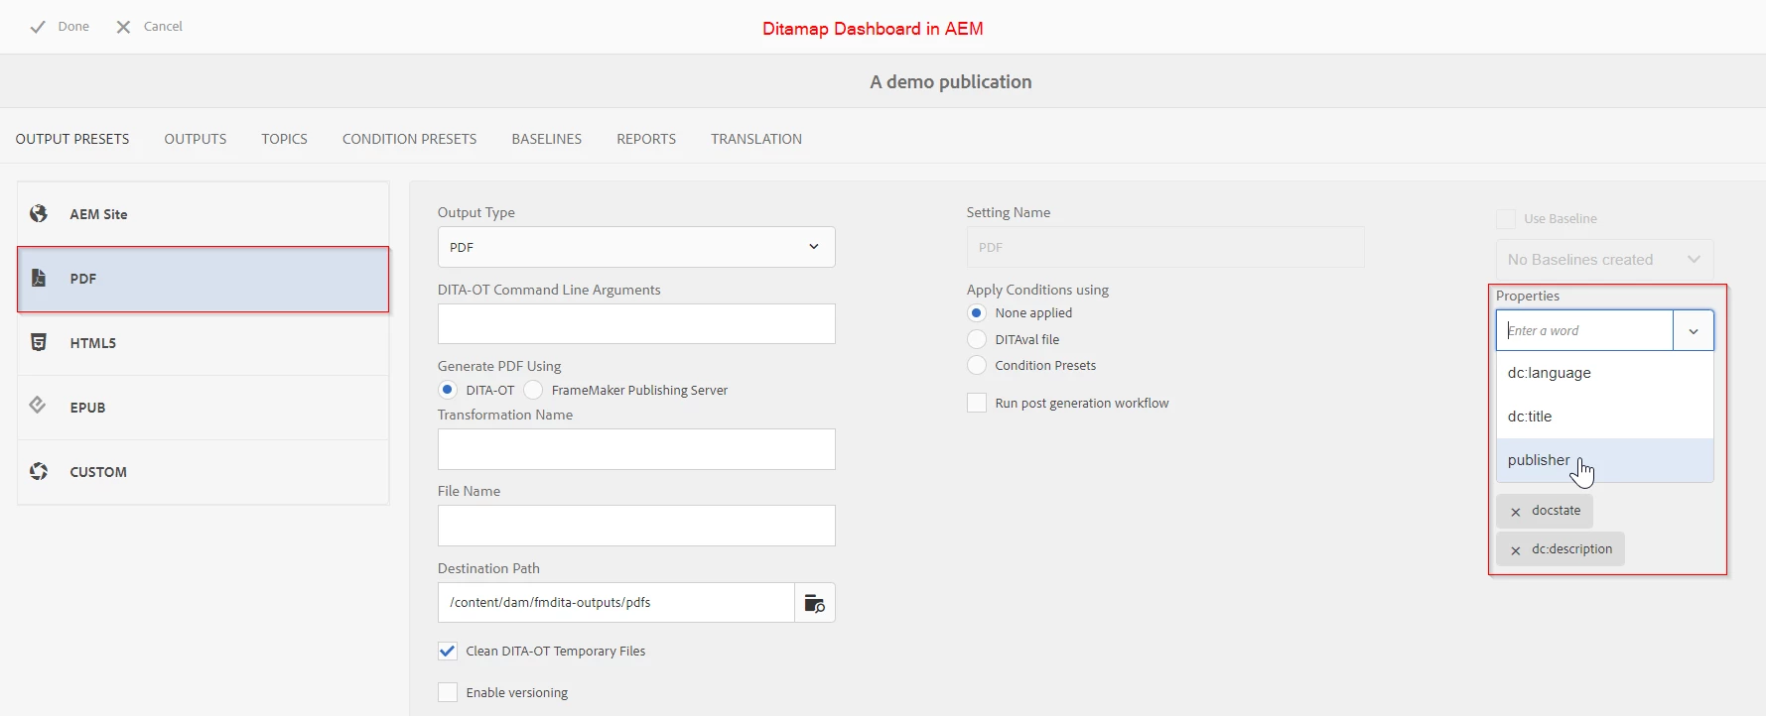Click the CUSTOM preset icon
The height and width of the screenshot is (716, 1766).
tap(39, 471)
